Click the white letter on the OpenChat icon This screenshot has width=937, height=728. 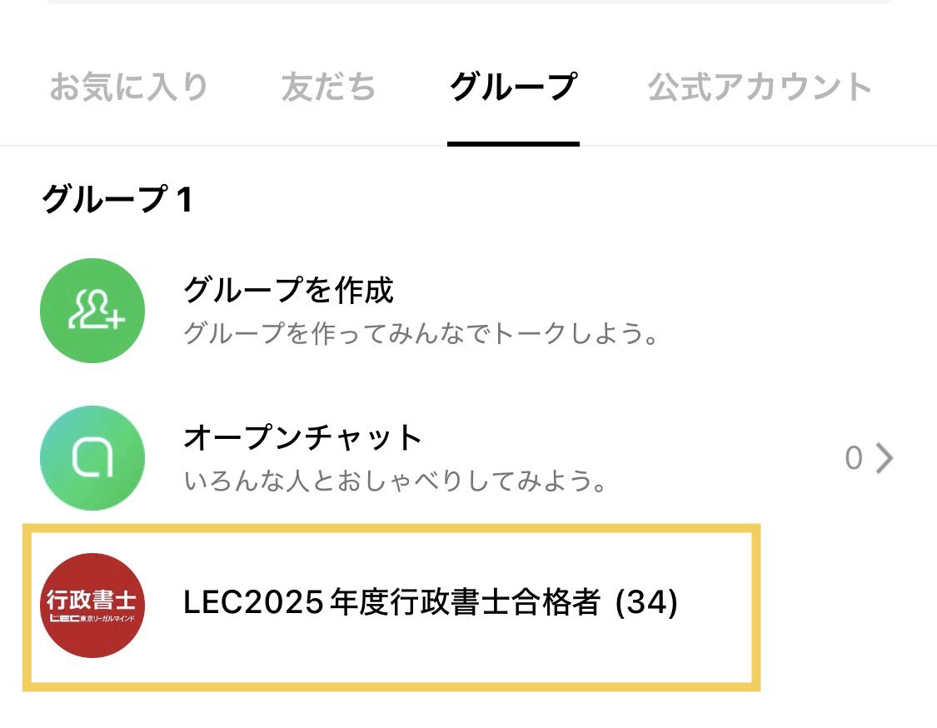pos(92,458)
